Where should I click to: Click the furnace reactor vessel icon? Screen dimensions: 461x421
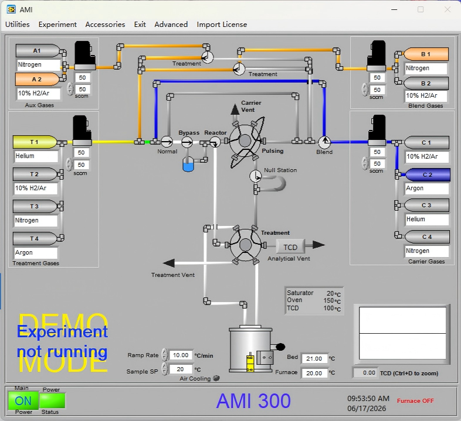click(x=250, y=349)
